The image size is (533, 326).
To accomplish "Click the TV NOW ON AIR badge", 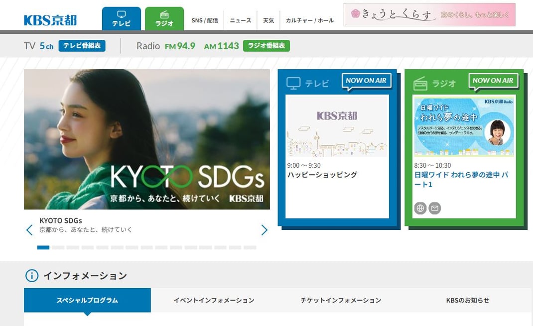I will (366, 82).
